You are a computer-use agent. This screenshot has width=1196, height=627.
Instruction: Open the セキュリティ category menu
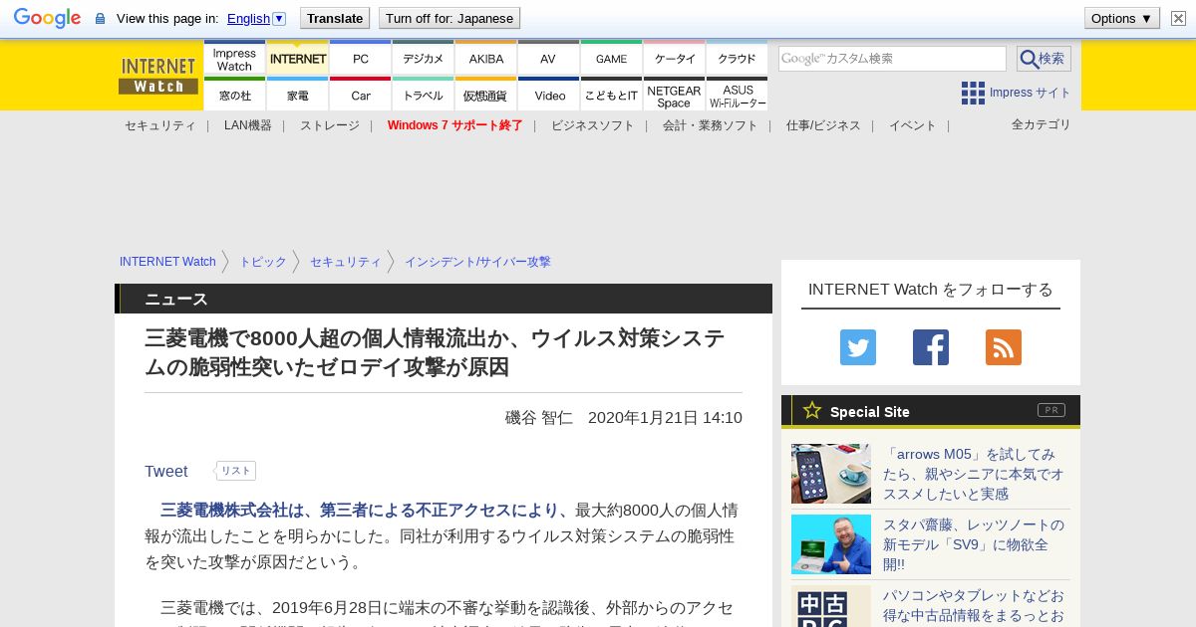point(160,125)
